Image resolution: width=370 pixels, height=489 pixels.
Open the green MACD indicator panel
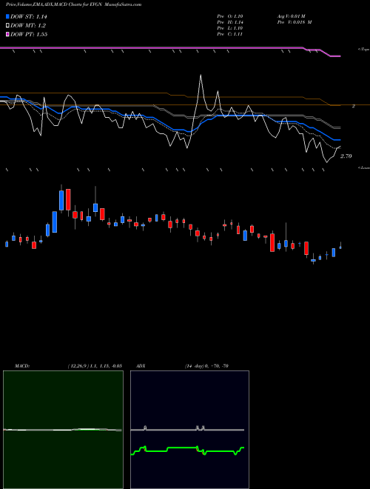(x=63, y=430)
